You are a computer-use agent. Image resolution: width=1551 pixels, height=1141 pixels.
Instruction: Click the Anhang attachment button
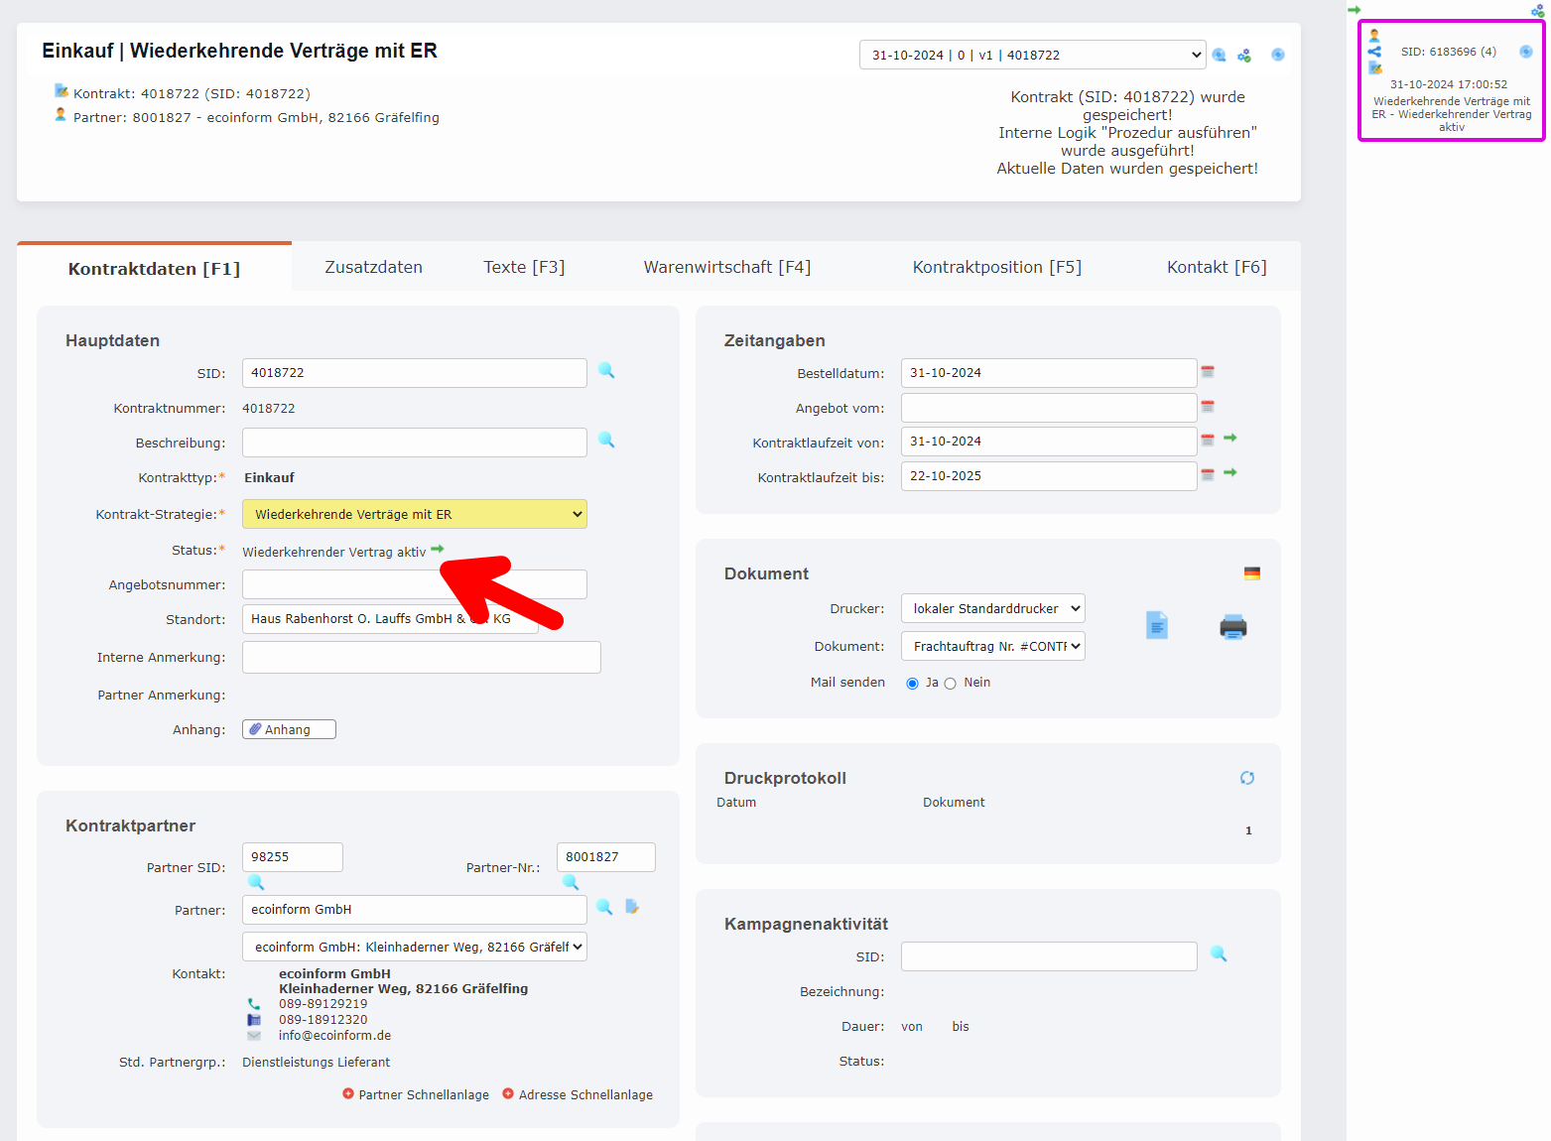(289, 729)
